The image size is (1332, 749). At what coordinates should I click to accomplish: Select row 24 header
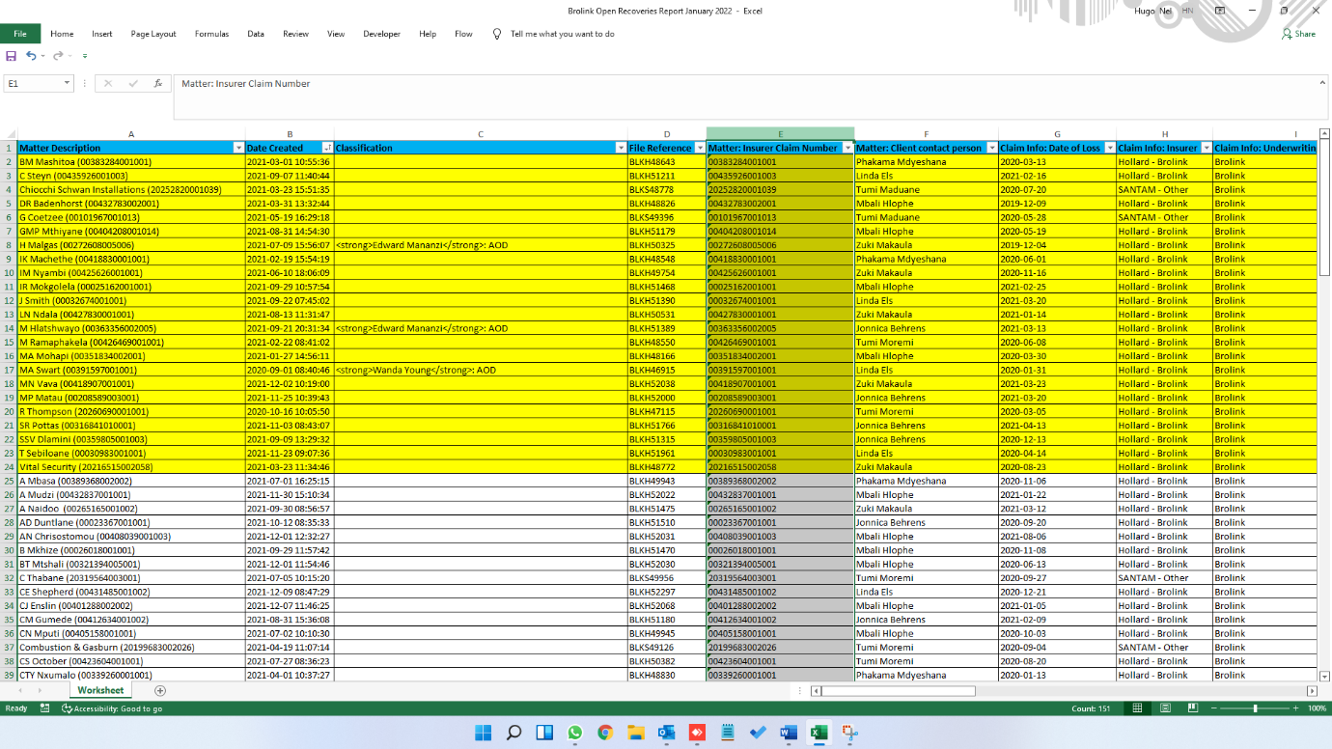coord(9,467)
